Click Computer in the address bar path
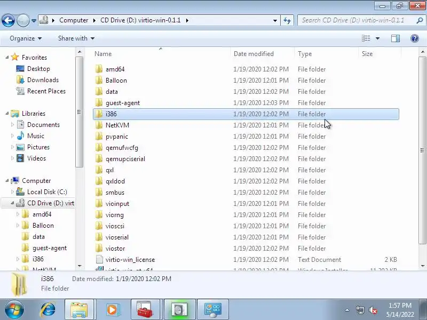 [74, 20]
